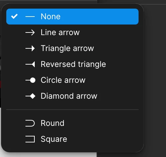Click the highlighted blue None row

pyautogui.click(x=72, y=17)
